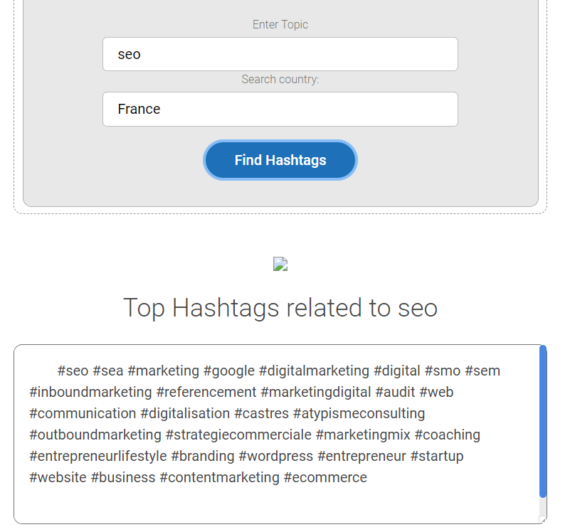Place cursor on the #seo hashtag
The width and height of the screenshot is (570, 532).
pos(73,371)
